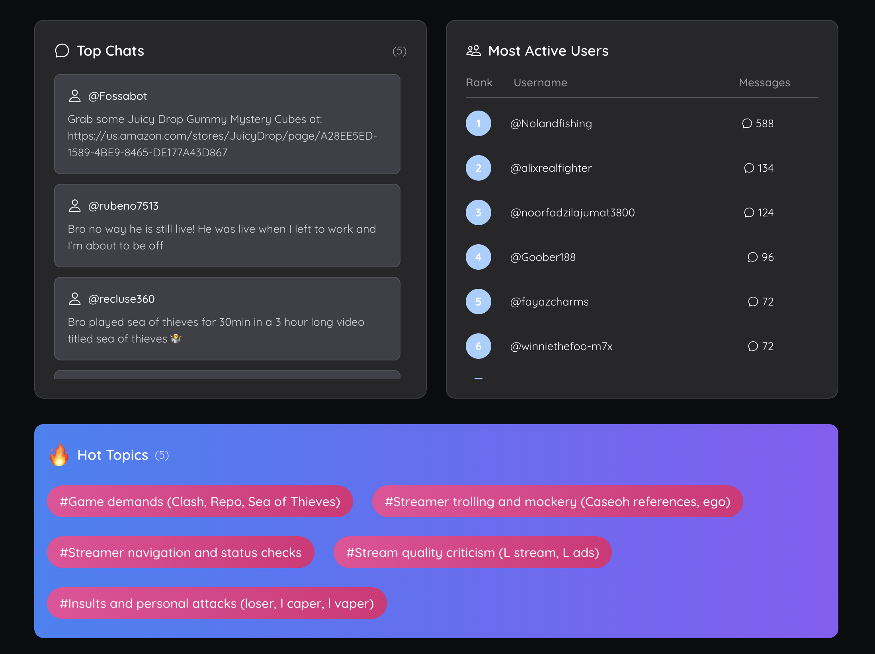Click the Messages column header
Viewport: 875px width, 654px height.
pos(764,82)
